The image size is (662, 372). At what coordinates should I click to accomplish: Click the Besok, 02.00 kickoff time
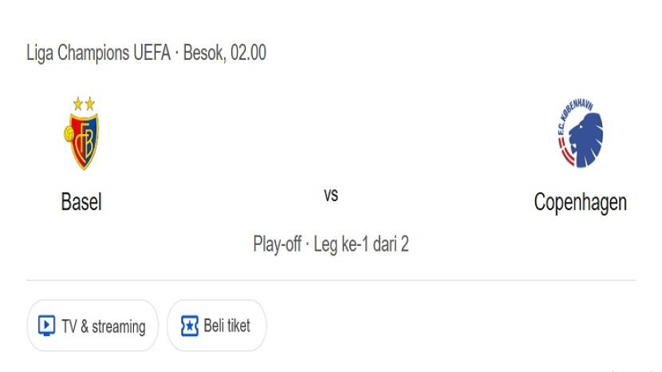(225, 53)
